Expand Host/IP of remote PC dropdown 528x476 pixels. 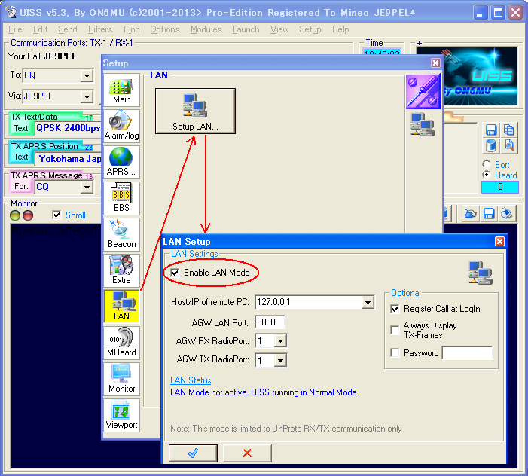(368, 302)
